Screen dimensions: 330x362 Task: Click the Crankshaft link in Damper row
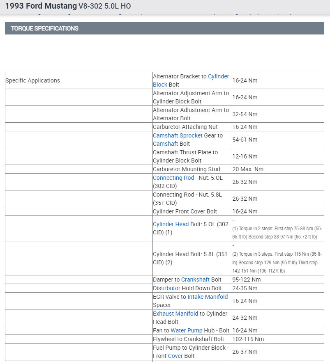[x=195, y=280]
